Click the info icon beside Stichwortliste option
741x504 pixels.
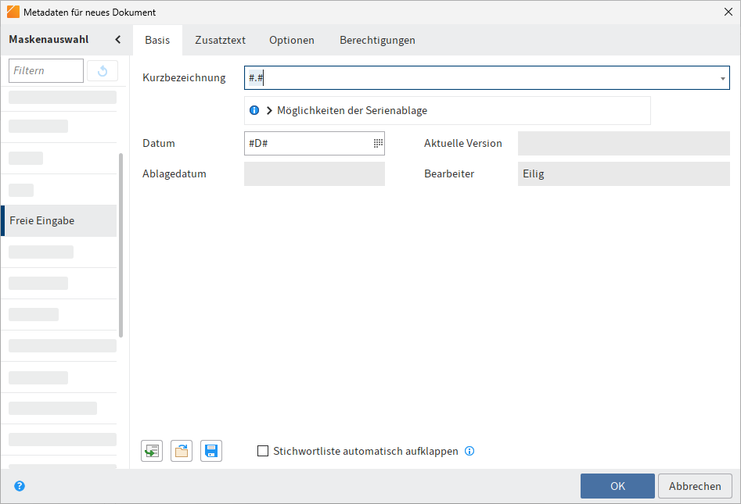[469, 451]
